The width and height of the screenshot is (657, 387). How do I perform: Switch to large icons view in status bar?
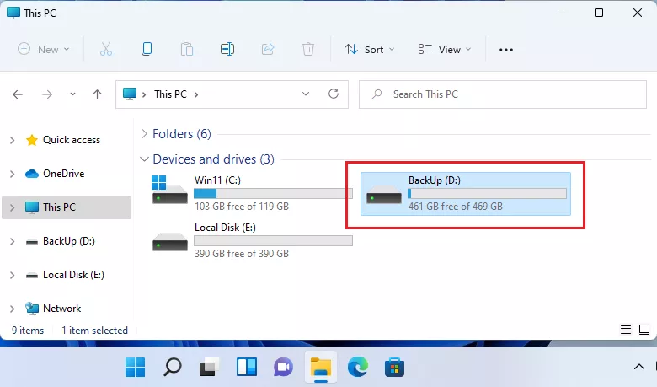click(644, 330)
